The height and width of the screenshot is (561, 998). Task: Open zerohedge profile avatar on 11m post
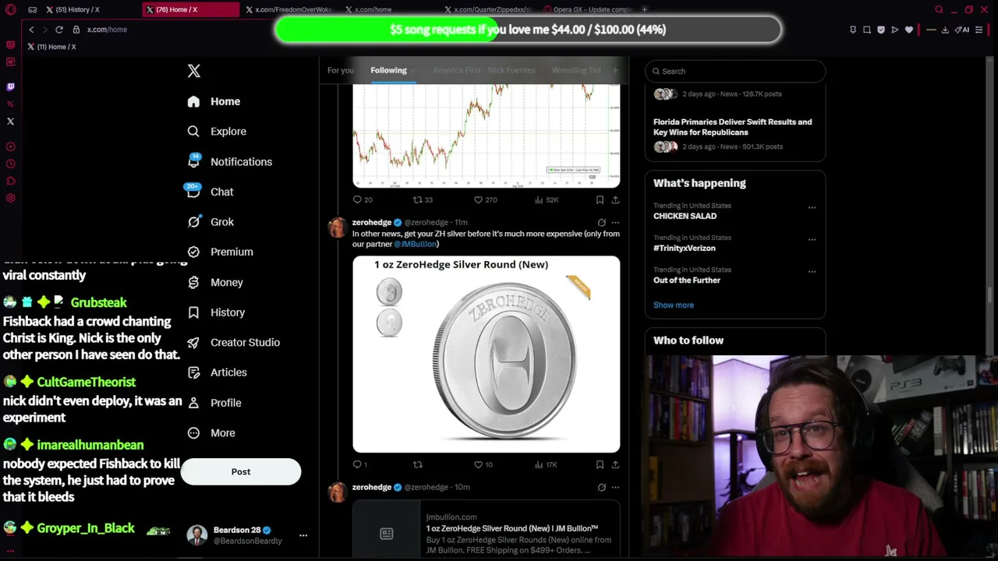(338, 227)
